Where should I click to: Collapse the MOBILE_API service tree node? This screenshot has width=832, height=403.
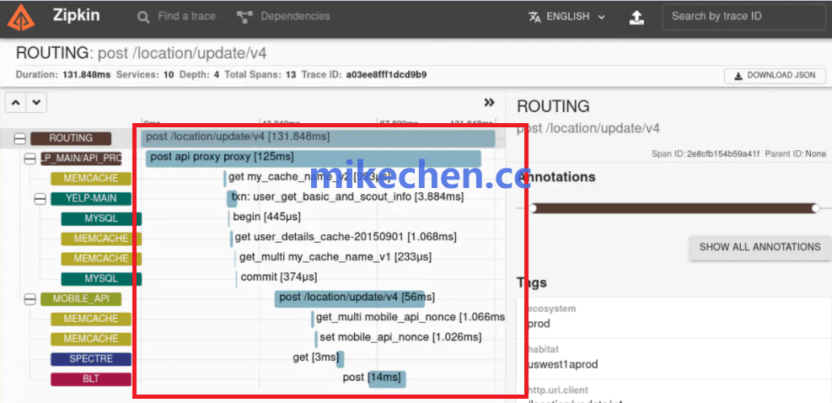[30, 299]
